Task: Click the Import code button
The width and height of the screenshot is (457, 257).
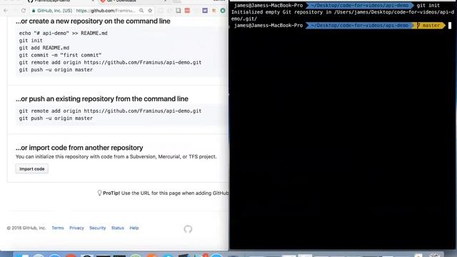Action: (x=31, y=169)
